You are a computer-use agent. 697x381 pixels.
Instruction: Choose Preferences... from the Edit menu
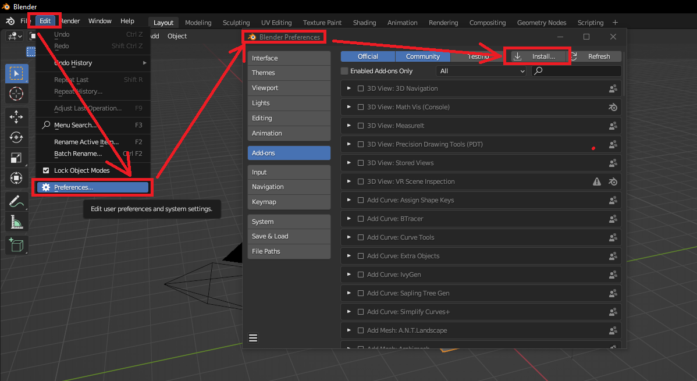coord(93,187)
